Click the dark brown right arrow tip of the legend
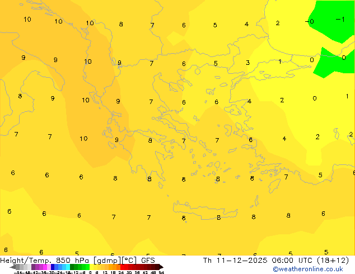Image resolution: width=355 pixels, height=274 pixels. (161, 267)
